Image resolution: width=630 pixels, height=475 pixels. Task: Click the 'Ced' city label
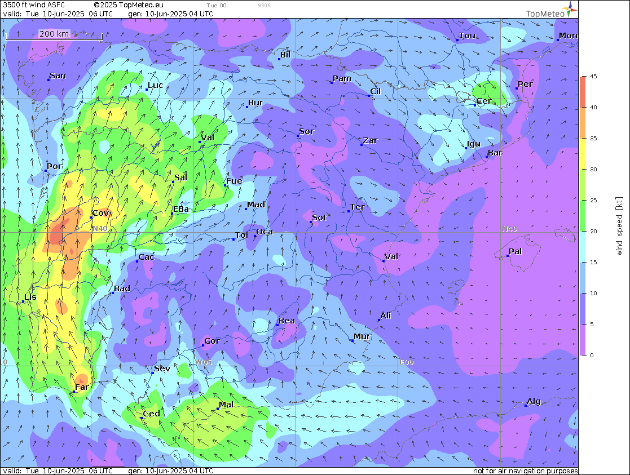[x=152, y=414]
